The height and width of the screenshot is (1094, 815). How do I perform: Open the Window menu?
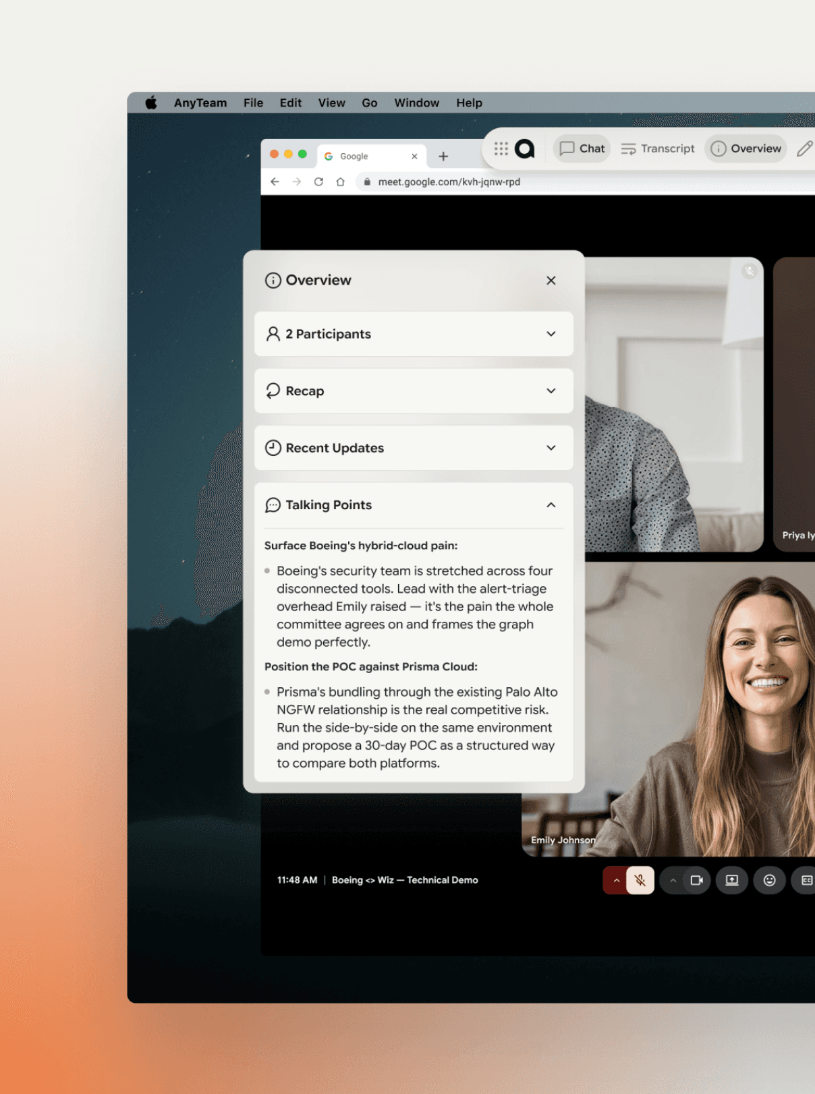coord(417,103)
